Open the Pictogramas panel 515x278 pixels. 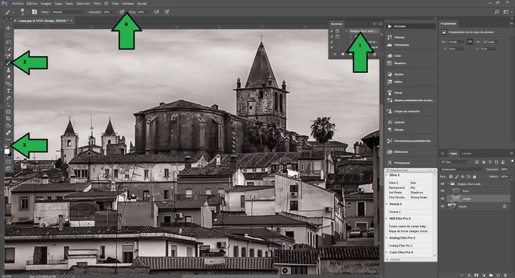coord(402,163)
